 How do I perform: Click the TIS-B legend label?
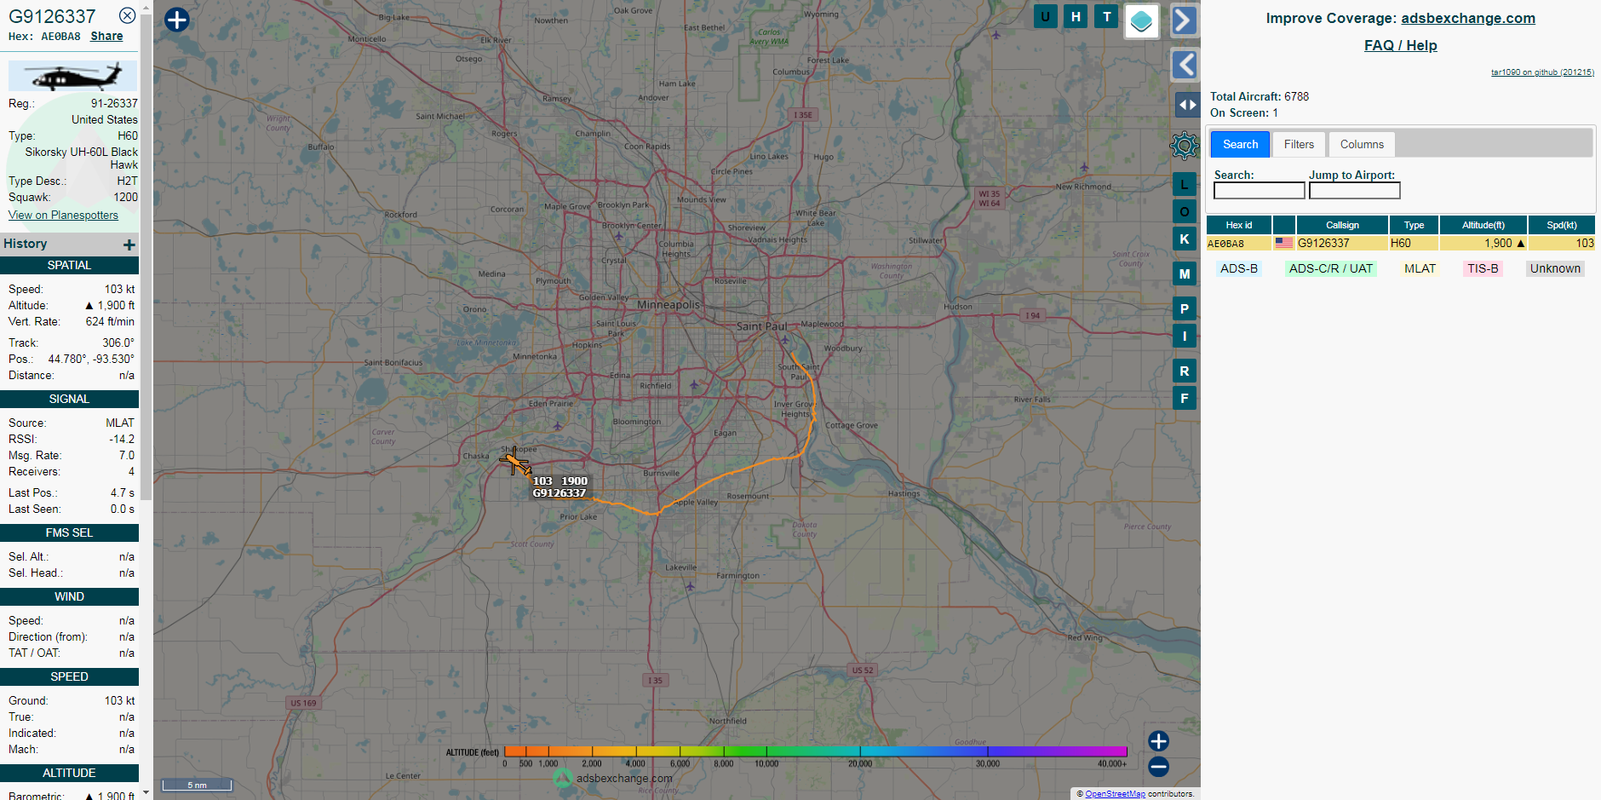tap(1483, 268)
